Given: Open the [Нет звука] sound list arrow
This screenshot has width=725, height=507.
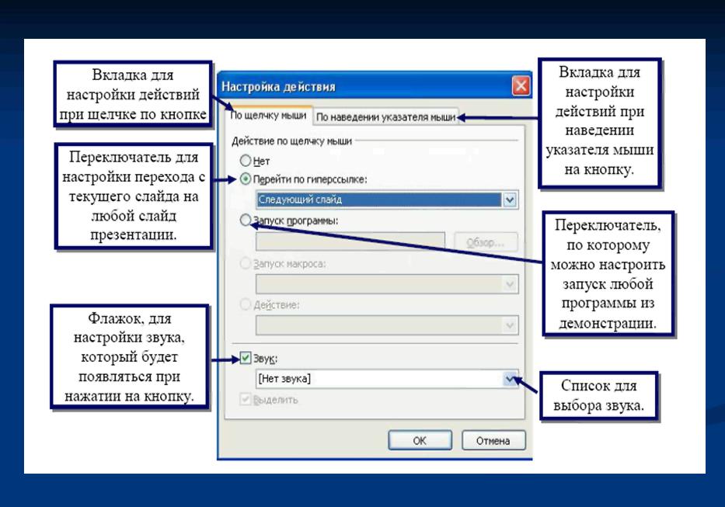Looking at the screenshot, I should tap(510, 379).
